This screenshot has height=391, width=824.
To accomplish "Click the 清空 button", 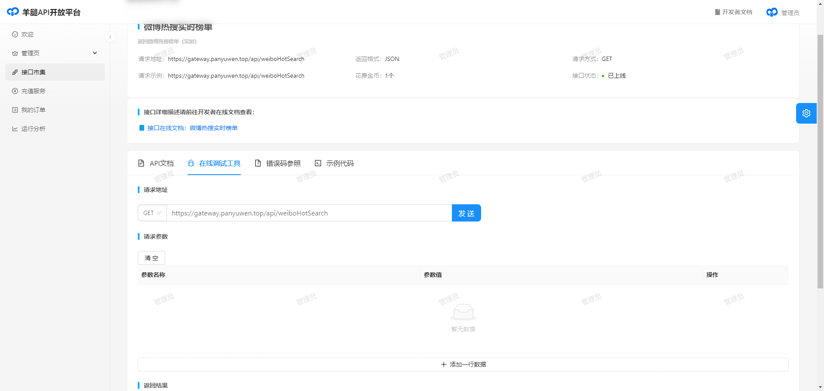I will (151, 258).
